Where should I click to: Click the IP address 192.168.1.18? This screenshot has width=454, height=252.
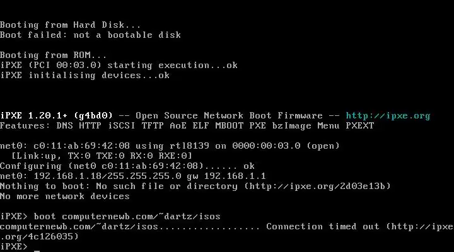(x=67, y=176)
